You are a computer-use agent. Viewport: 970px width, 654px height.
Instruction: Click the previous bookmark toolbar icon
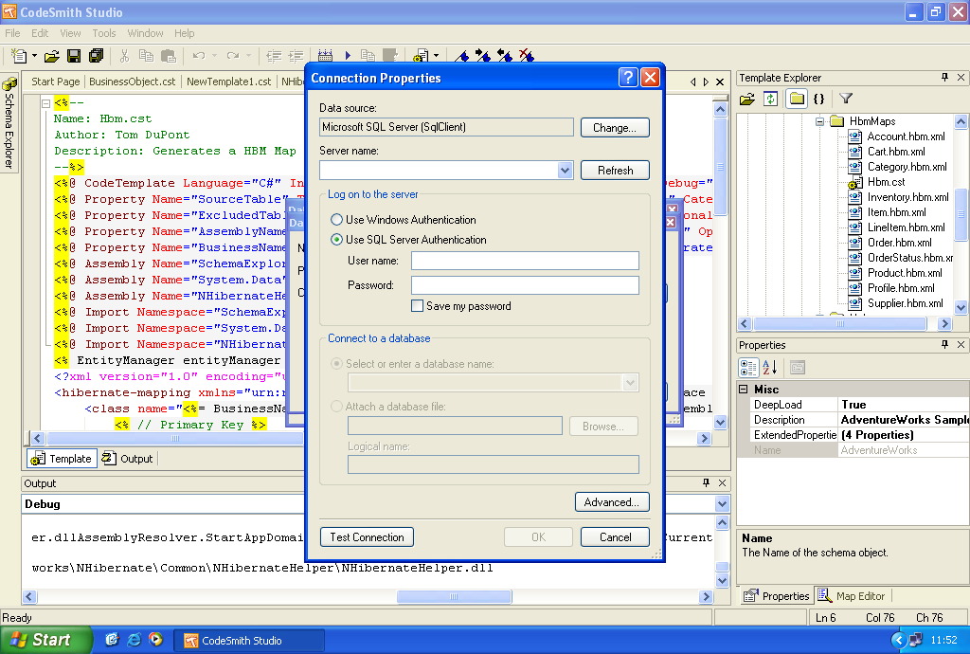click(x=505, y=56)
